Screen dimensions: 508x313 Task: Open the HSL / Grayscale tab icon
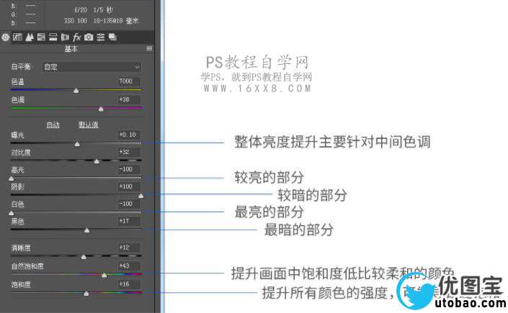(x=41, y=37)
